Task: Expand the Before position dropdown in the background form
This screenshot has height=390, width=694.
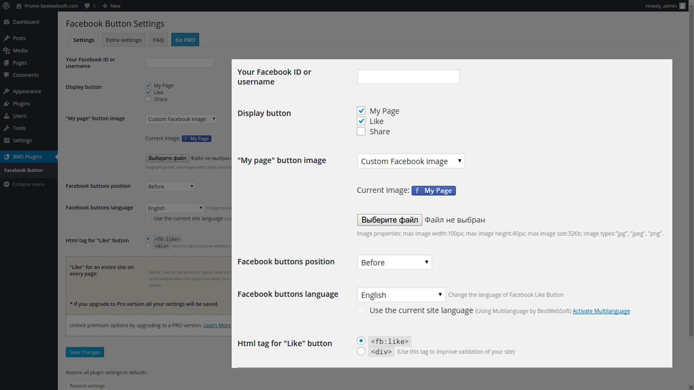Action: tap(171, 186)
